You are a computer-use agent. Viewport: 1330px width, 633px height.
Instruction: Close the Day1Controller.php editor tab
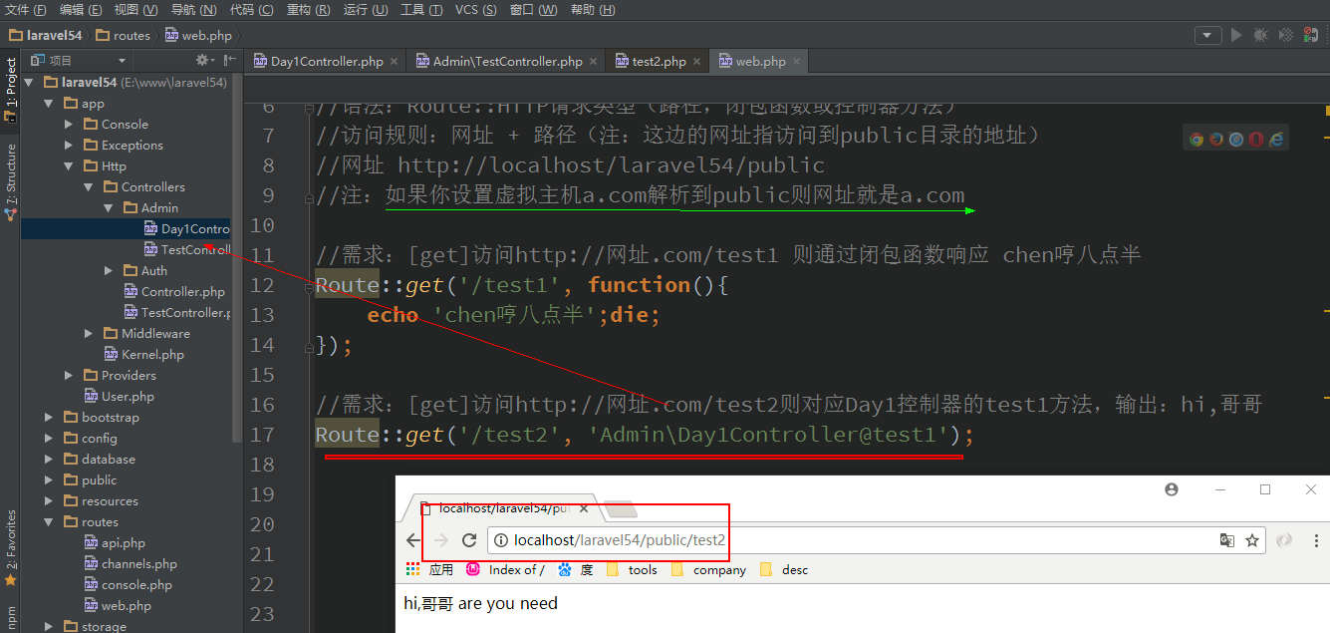point(395,62)
